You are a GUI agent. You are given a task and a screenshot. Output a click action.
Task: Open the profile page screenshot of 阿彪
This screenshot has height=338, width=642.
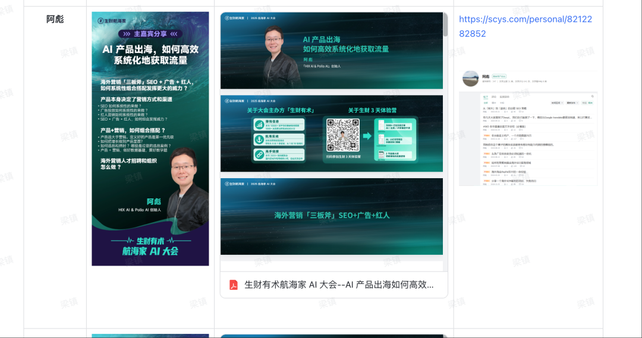click(x=528, y=128)
